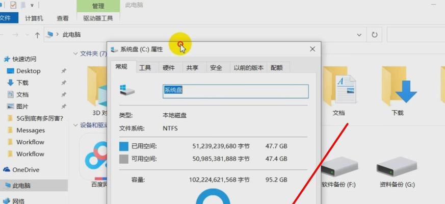Switch to 常规 tab in properties
The height and width of the screenshot is (204, 445).
tap(121, 67)
